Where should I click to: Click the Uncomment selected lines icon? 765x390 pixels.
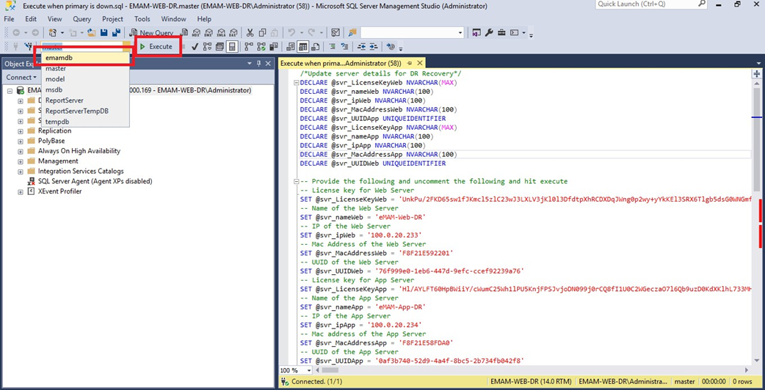click(x=344, y=47)
